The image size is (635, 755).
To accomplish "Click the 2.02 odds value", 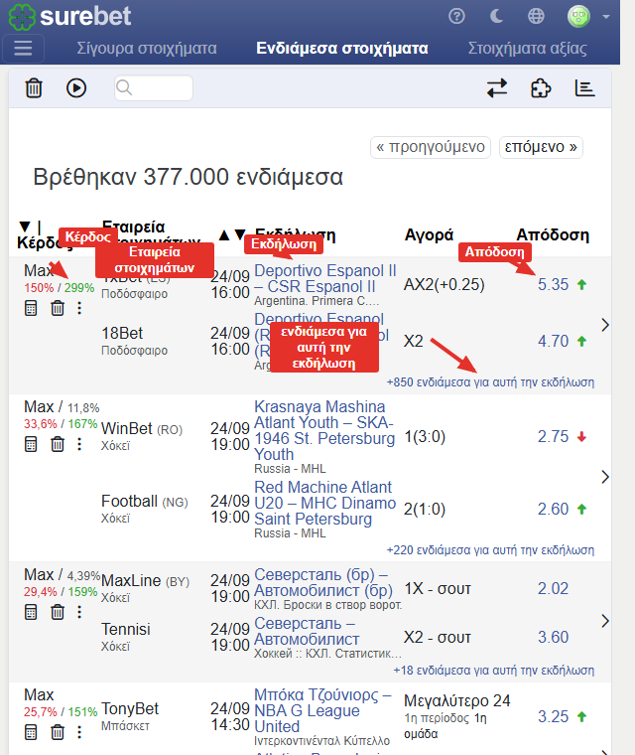I will click(x=553, y=588).
